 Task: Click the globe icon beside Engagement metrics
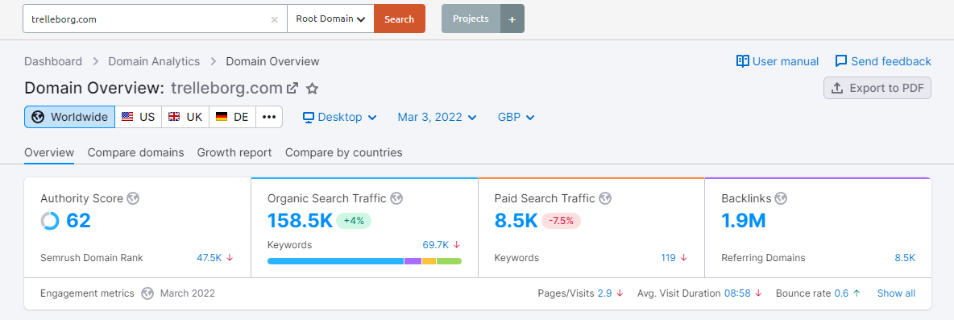point(147,293)
